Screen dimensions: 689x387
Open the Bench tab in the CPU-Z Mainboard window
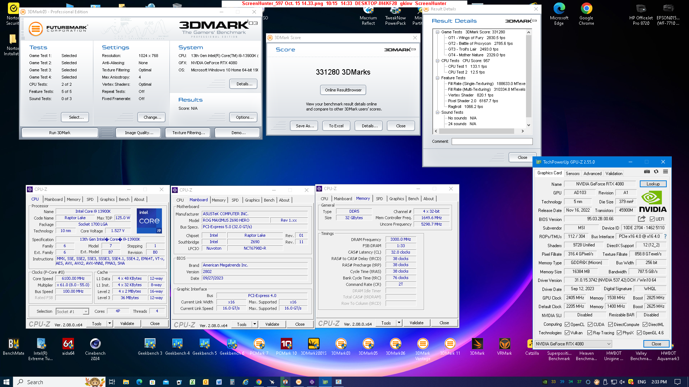click(x=269, y=200)
